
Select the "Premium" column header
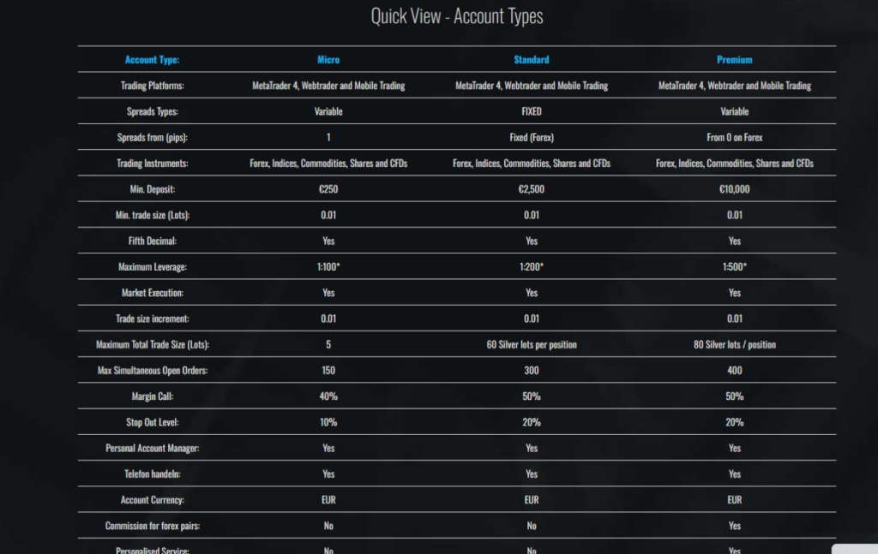tap(735, 60)
